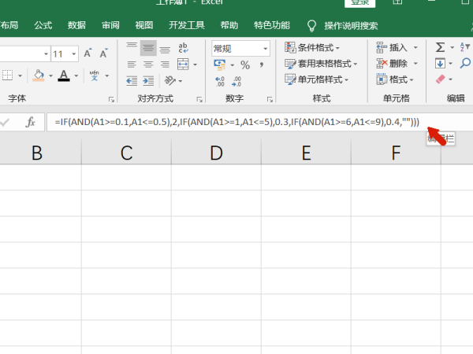Click the 单元格样式 button
The image size is (473, 354).
click(x=320, y=79)
